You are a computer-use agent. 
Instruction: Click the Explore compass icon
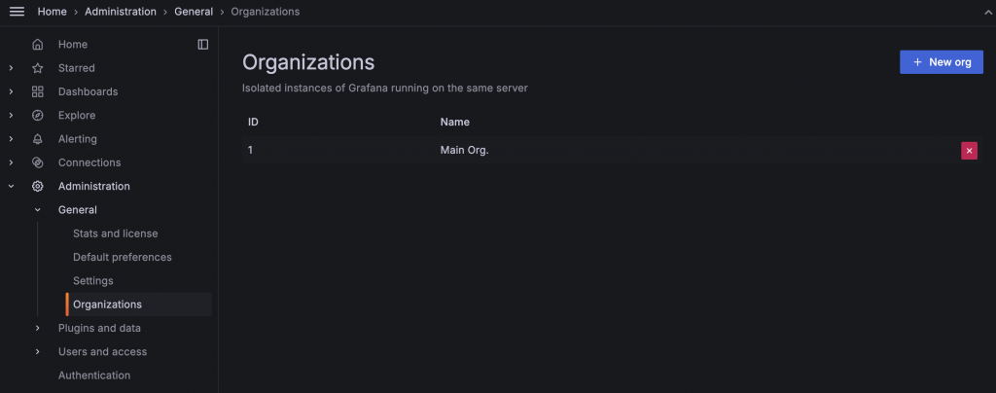[x=38, y=115]
